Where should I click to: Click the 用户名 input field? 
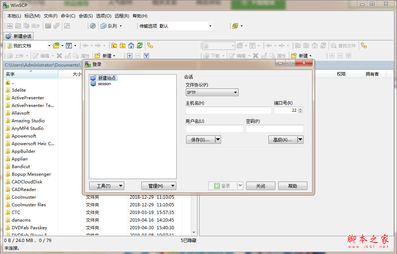[x=215, y=128]
